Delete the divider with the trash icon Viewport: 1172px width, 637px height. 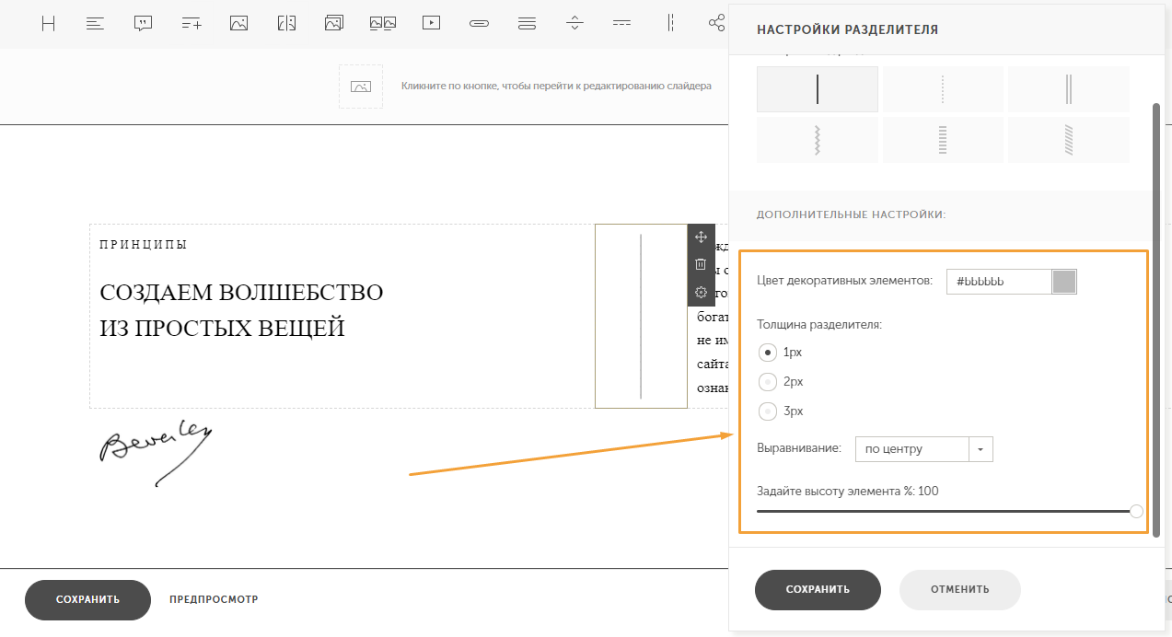701,265
